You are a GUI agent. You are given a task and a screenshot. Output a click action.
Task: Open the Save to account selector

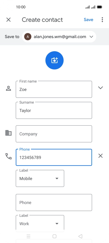point(59,37)
